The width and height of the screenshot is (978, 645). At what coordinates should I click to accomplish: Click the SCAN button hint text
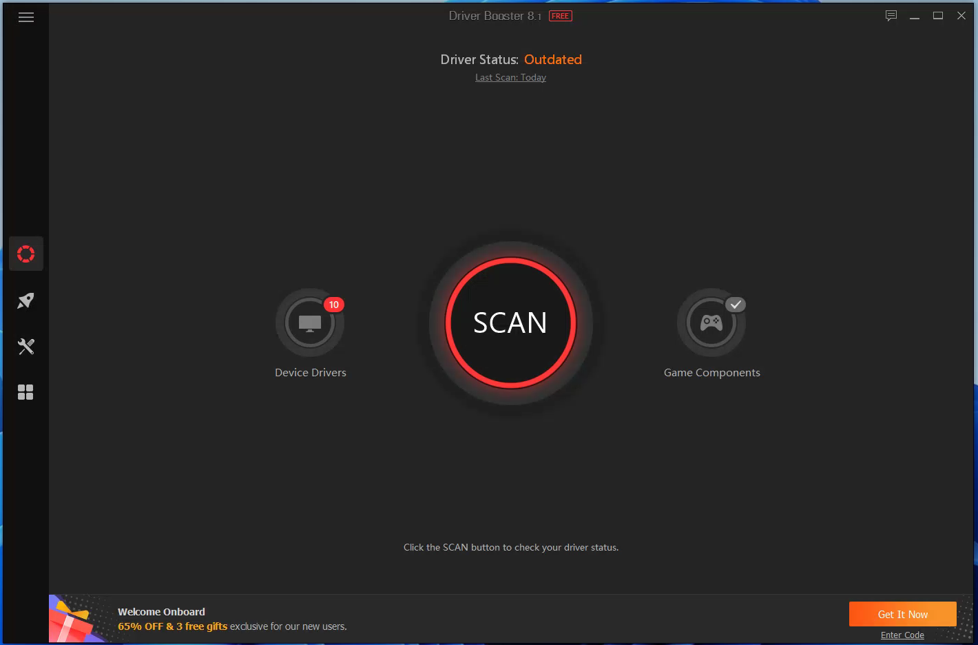point(511,548)
